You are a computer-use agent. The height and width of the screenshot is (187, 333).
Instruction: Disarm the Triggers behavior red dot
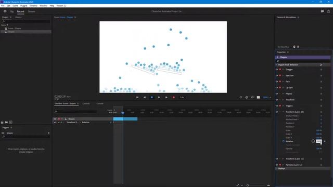pos(280,106)
